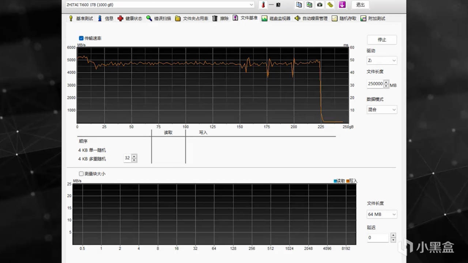Click the purple down-arrow tray icon
This screenshot has height=263, width=468.
342,5
